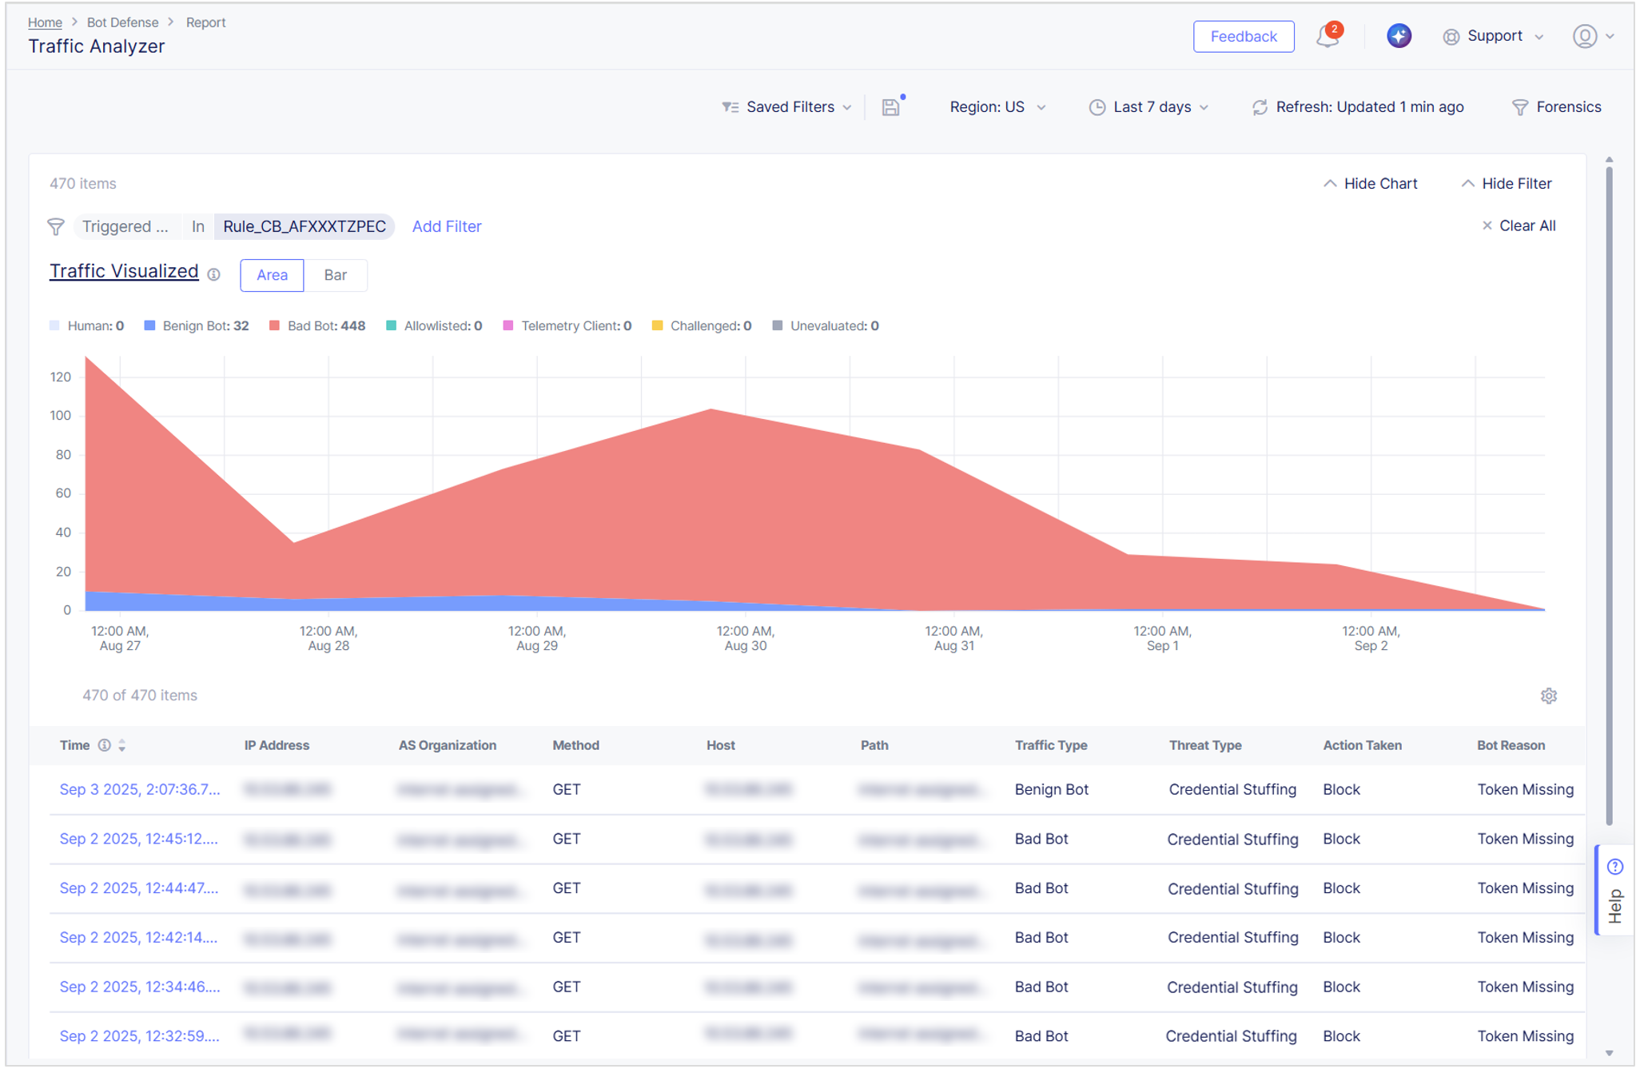Save the current filter set
1636x1069 pixels.
pos(890,106)
